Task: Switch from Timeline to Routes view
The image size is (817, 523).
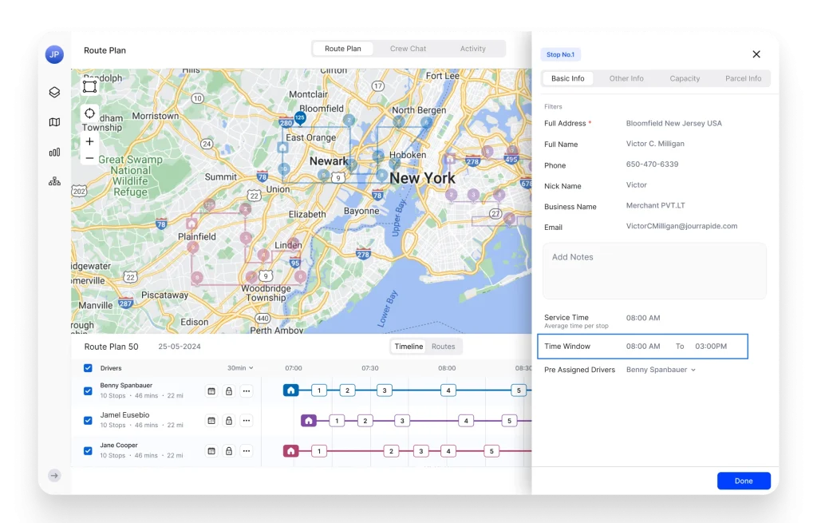Action: pos(444,347)
